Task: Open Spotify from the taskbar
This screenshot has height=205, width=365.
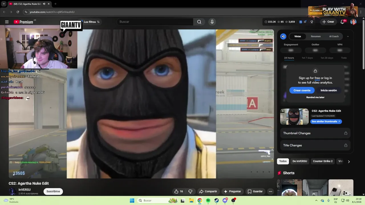Action: pos(208,200)
